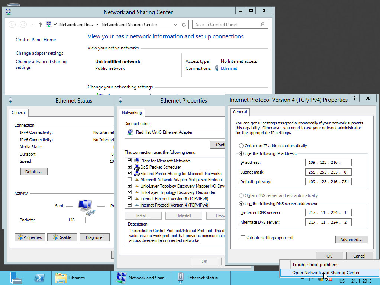The image size is (380, 285).
Task: Open the recent locations dropdown arrow
Action: pos(32,25)
